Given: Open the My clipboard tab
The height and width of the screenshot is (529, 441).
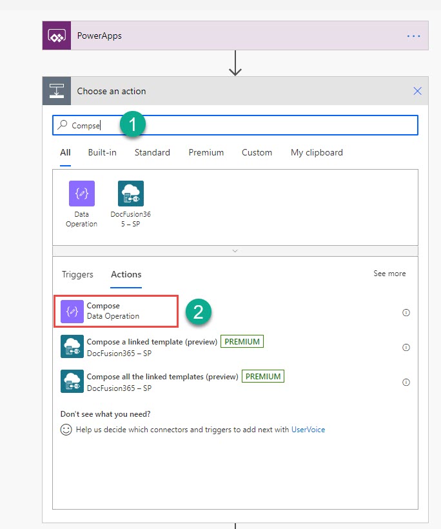Looking at the screenshot, I should click(317, 153).
